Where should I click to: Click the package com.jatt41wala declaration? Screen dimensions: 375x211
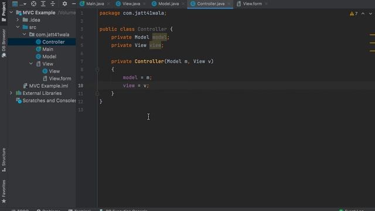tap(133, 13)
